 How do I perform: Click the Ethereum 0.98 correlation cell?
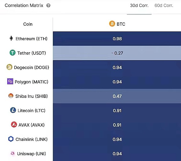(117, 39)
